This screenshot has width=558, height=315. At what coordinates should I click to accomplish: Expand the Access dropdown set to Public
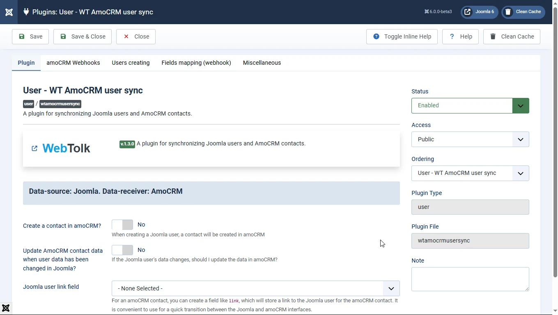click(x=470, y=139)
